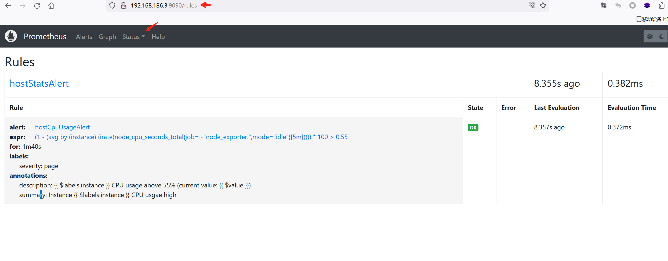
Task: Click the description annotation text
Action: 135,185
